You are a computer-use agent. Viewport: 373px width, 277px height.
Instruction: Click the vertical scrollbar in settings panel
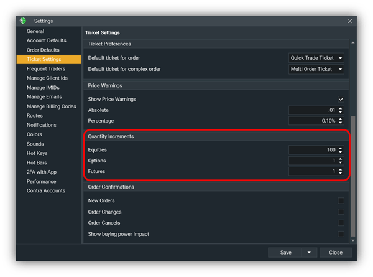coord(353,174)
